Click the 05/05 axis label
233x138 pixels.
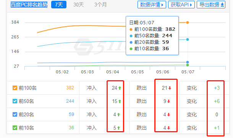tap(138, 72)
